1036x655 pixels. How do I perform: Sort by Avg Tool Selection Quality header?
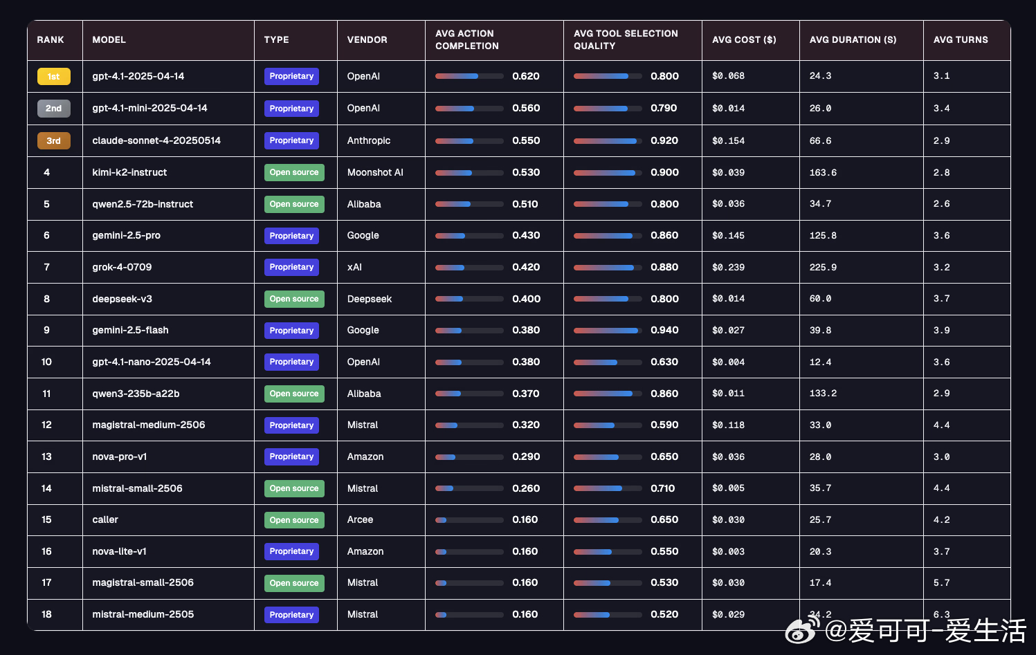point(626,40)
